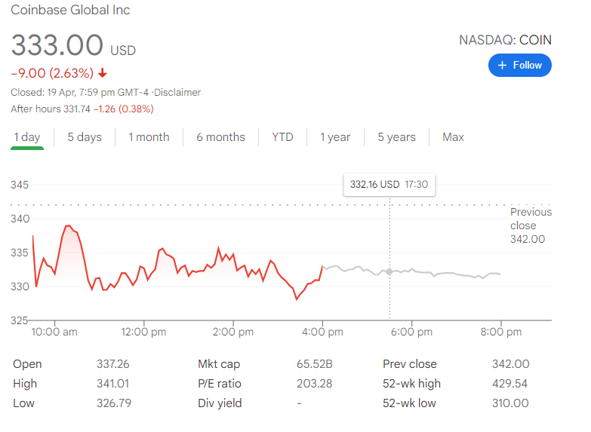Click the 332.16 USD tooltip box
Viewport: 591px width, 432px height.
point(389,185)
